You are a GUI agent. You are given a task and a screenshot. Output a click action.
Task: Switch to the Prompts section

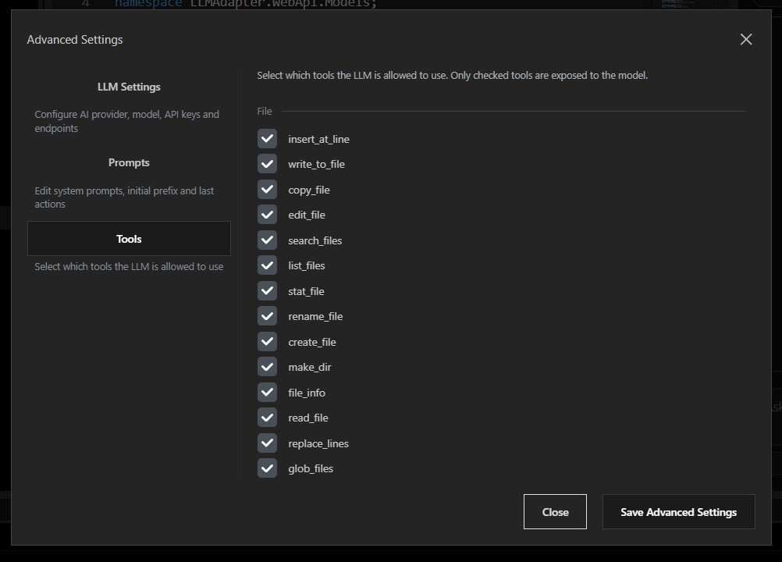point(129,162)
